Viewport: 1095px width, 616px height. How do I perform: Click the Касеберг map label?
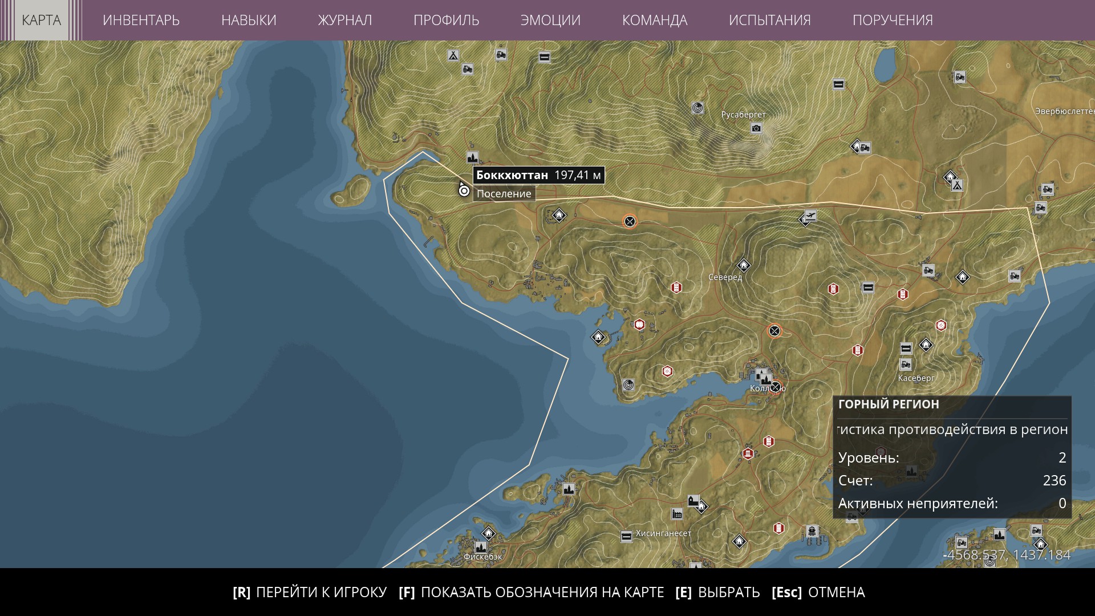(916, 378)
